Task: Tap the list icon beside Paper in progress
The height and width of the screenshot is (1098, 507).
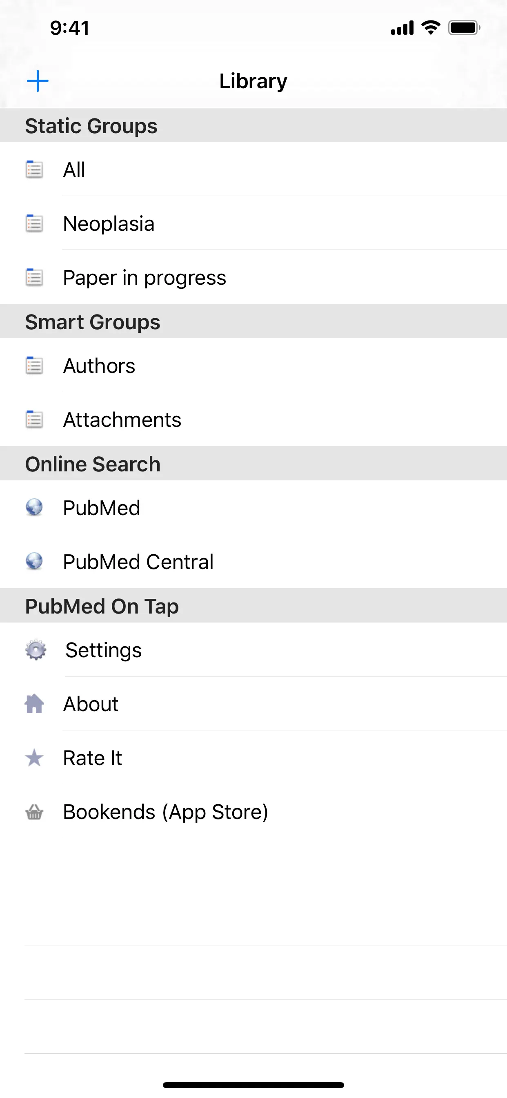Action: point(34,277)
